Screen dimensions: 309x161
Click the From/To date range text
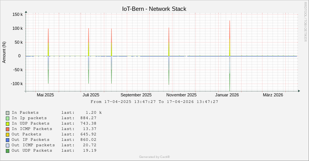[154, 102]
